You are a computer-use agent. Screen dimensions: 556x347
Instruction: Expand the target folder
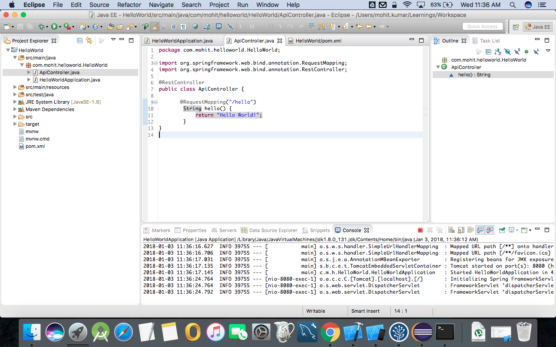(x=15, y=124)
